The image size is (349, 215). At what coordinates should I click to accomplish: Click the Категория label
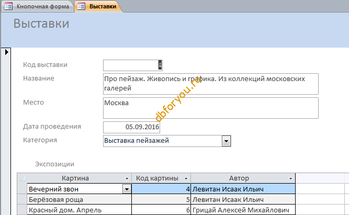coord(40,140)
